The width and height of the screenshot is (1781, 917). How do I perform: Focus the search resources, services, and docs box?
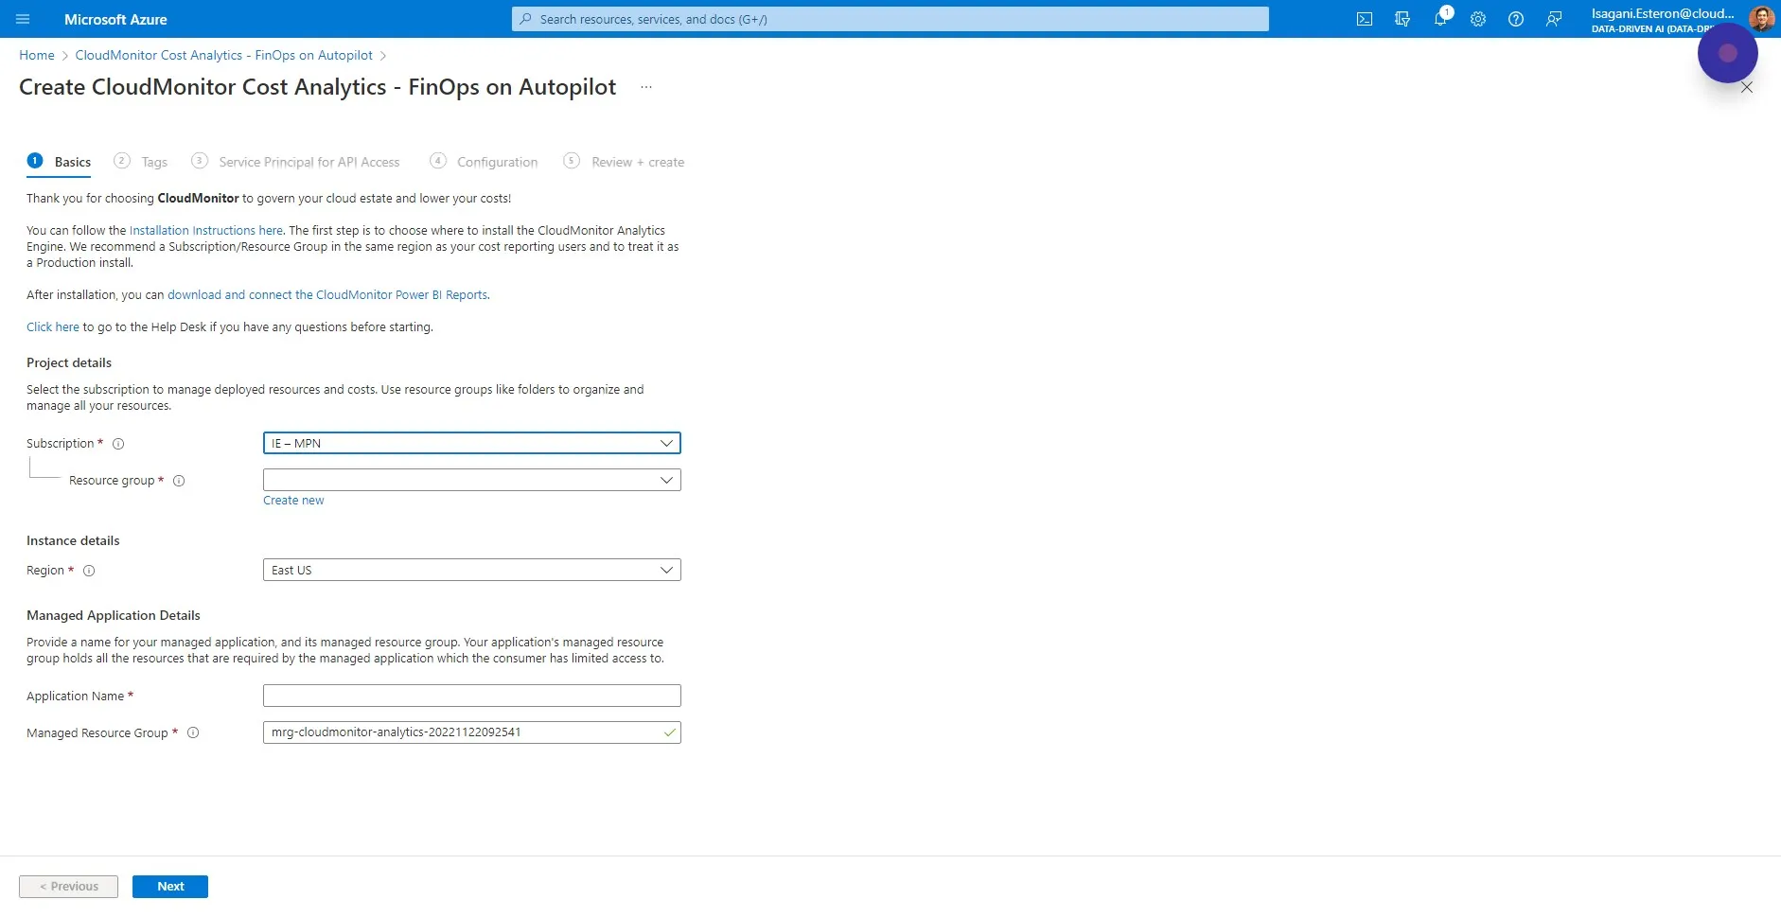coord(890,19)
